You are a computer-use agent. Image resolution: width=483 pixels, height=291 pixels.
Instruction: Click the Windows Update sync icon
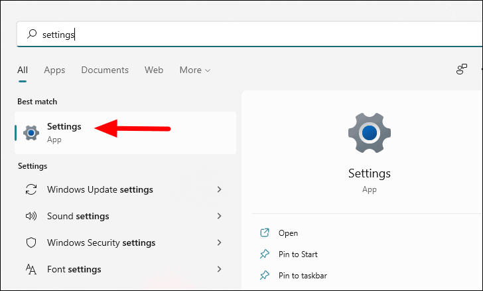click(31, 189)
